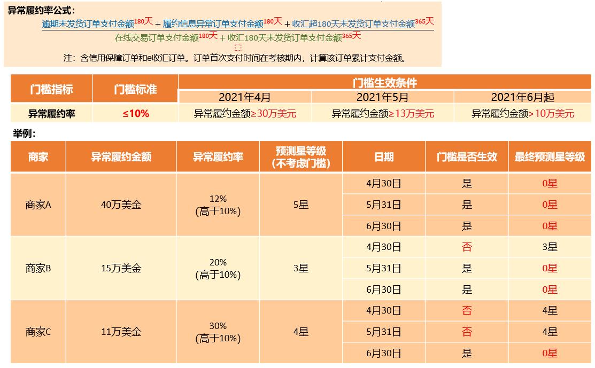Click the 2021年4月 column header
The image size is (595, 368).
coord(244,97)
